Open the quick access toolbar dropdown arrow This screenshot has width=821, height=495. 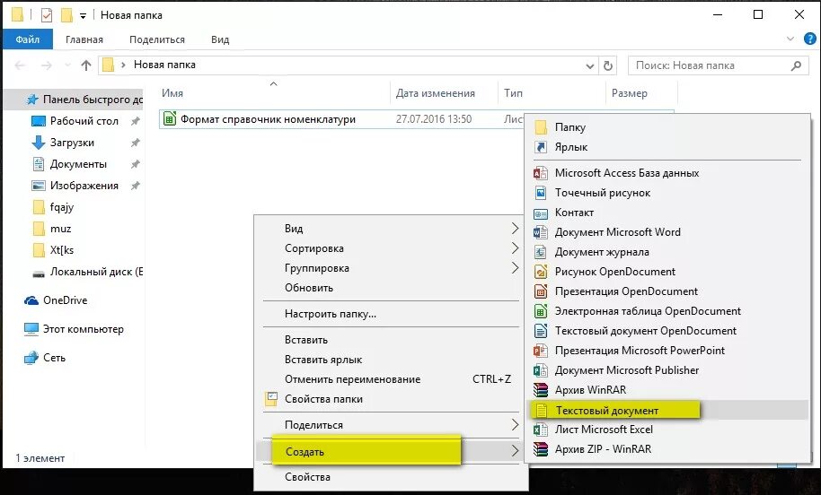click(83, 16)
